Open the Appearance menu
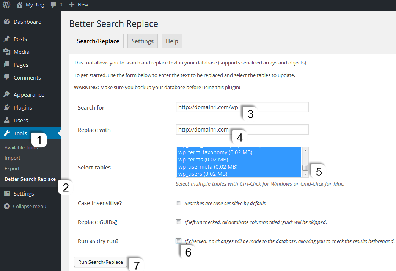Image resolution: width=396 pixels, height=271 pixels. coord(29,95)
